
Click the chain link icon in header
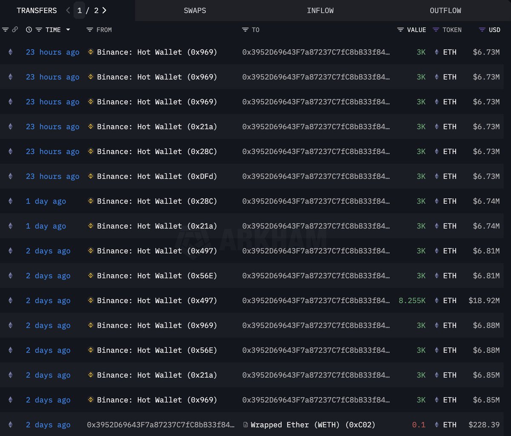point(15,29)
